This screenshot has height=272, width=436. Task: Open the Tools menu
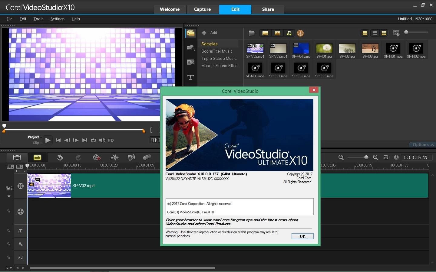pos(38,19)
